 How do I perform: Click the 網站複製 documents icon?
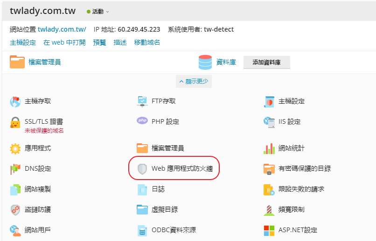15,190
